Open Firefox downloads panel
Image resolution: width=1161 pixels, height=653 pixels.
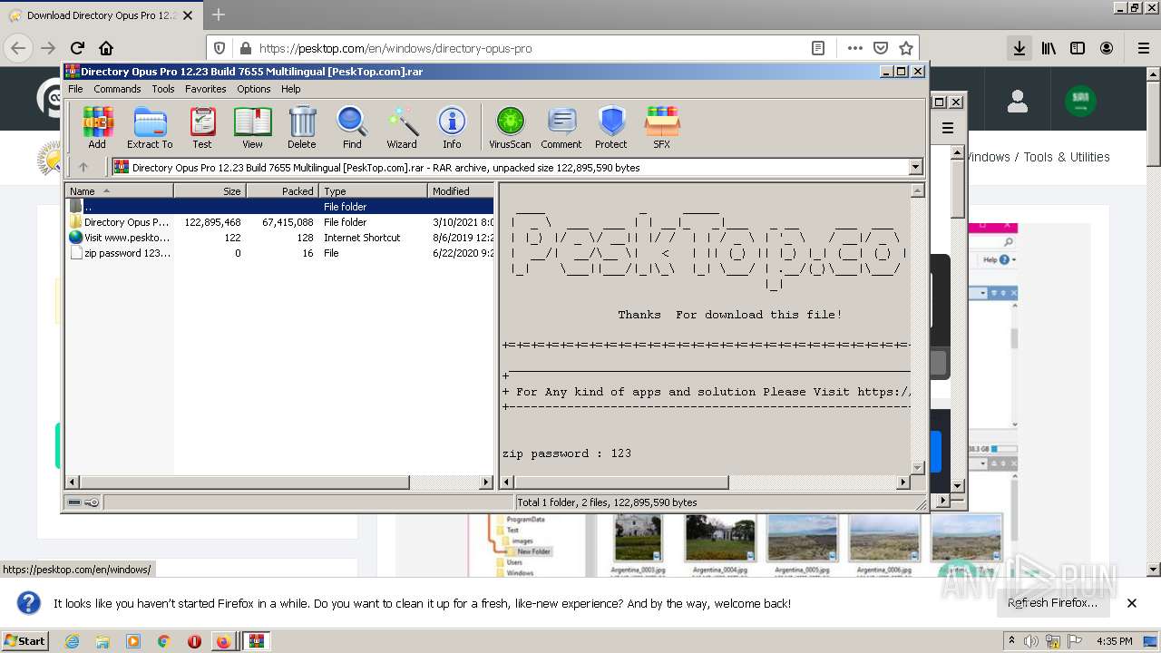point(1020,48)
